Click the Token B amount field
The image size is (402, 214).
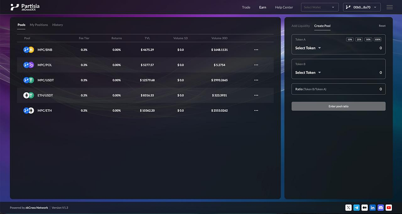(x=380, y=73)
